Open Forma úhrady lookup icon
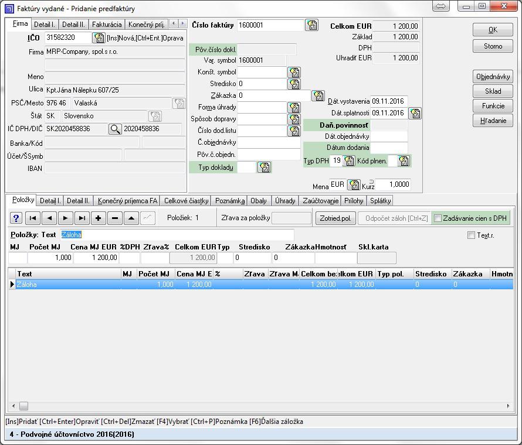The width and height of the screenshot is (522, 445). point(294,107)
